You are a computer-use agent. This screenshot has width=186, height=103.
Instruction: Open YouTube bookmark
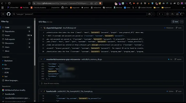(x=25, y=7)
